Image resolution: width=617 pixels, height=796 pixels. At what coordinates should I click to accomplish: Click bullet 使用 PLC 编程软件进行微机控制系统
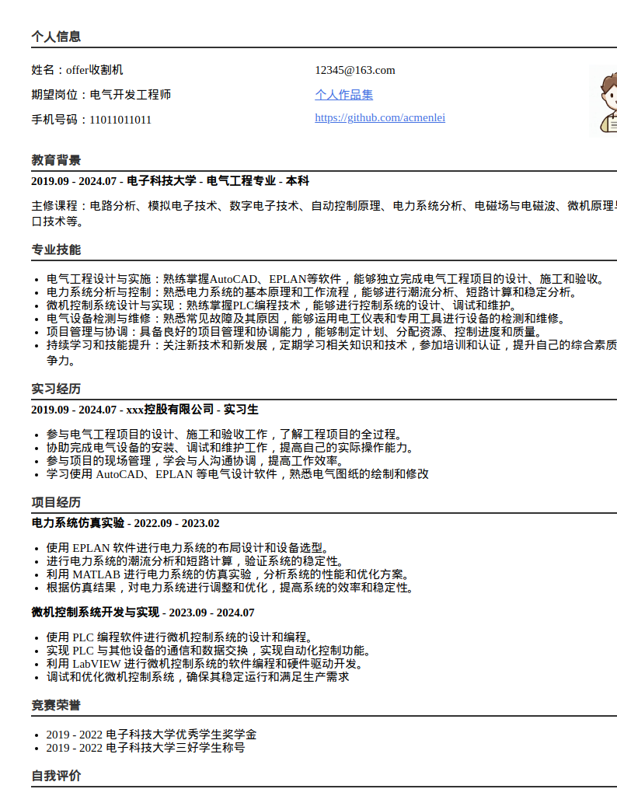(180, 637)
